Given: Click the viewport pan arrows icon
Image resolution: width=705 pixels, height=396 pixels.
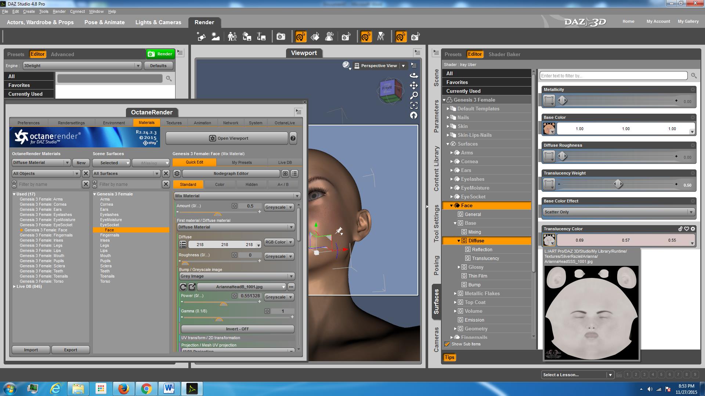Looking at the screenshot, I should (x=414, y=85).
